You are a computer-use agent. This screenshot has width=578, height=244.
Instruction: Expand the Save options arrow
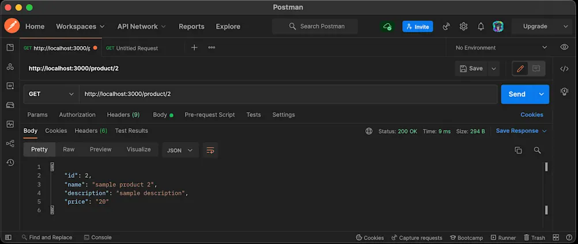click(493, 68)
